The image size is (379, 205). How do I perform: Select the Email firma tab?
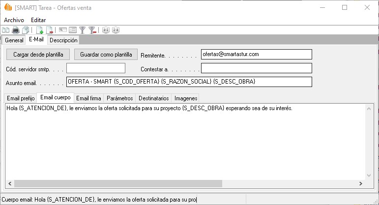point(88,98)
